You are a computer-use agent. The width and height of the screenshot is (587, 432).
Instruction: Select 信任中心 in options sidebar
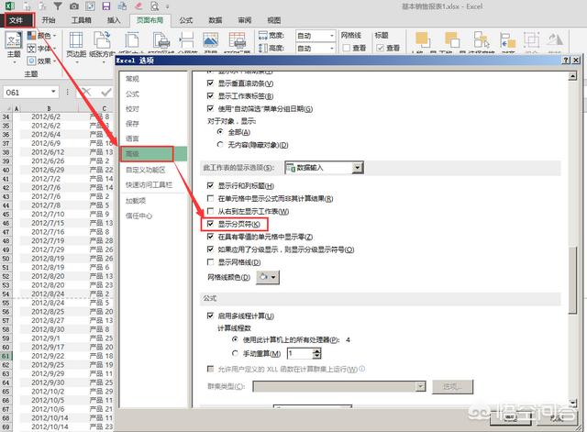coord(139,216)
